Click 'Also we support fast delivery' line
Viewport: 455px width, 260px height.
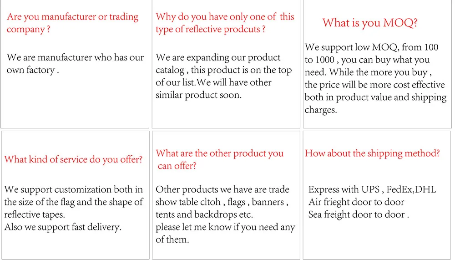tap(63, 227)
